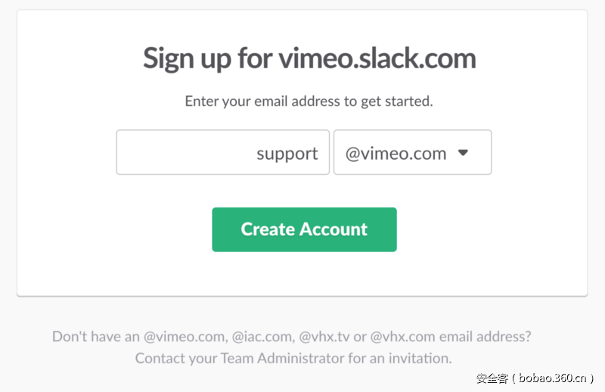Click the "Don't have an" footer text
The image size is (605, 392).
(x=96, y=336)
